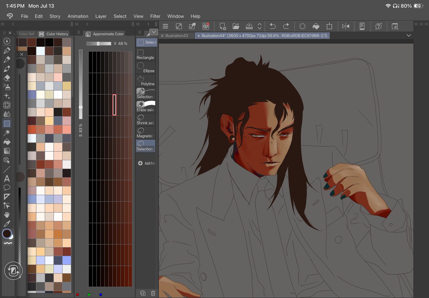The width and height of the screenshot is (429, 298).
Task: Select the Hand move tool
Action: pyautogui.click(x=7, y=215)
